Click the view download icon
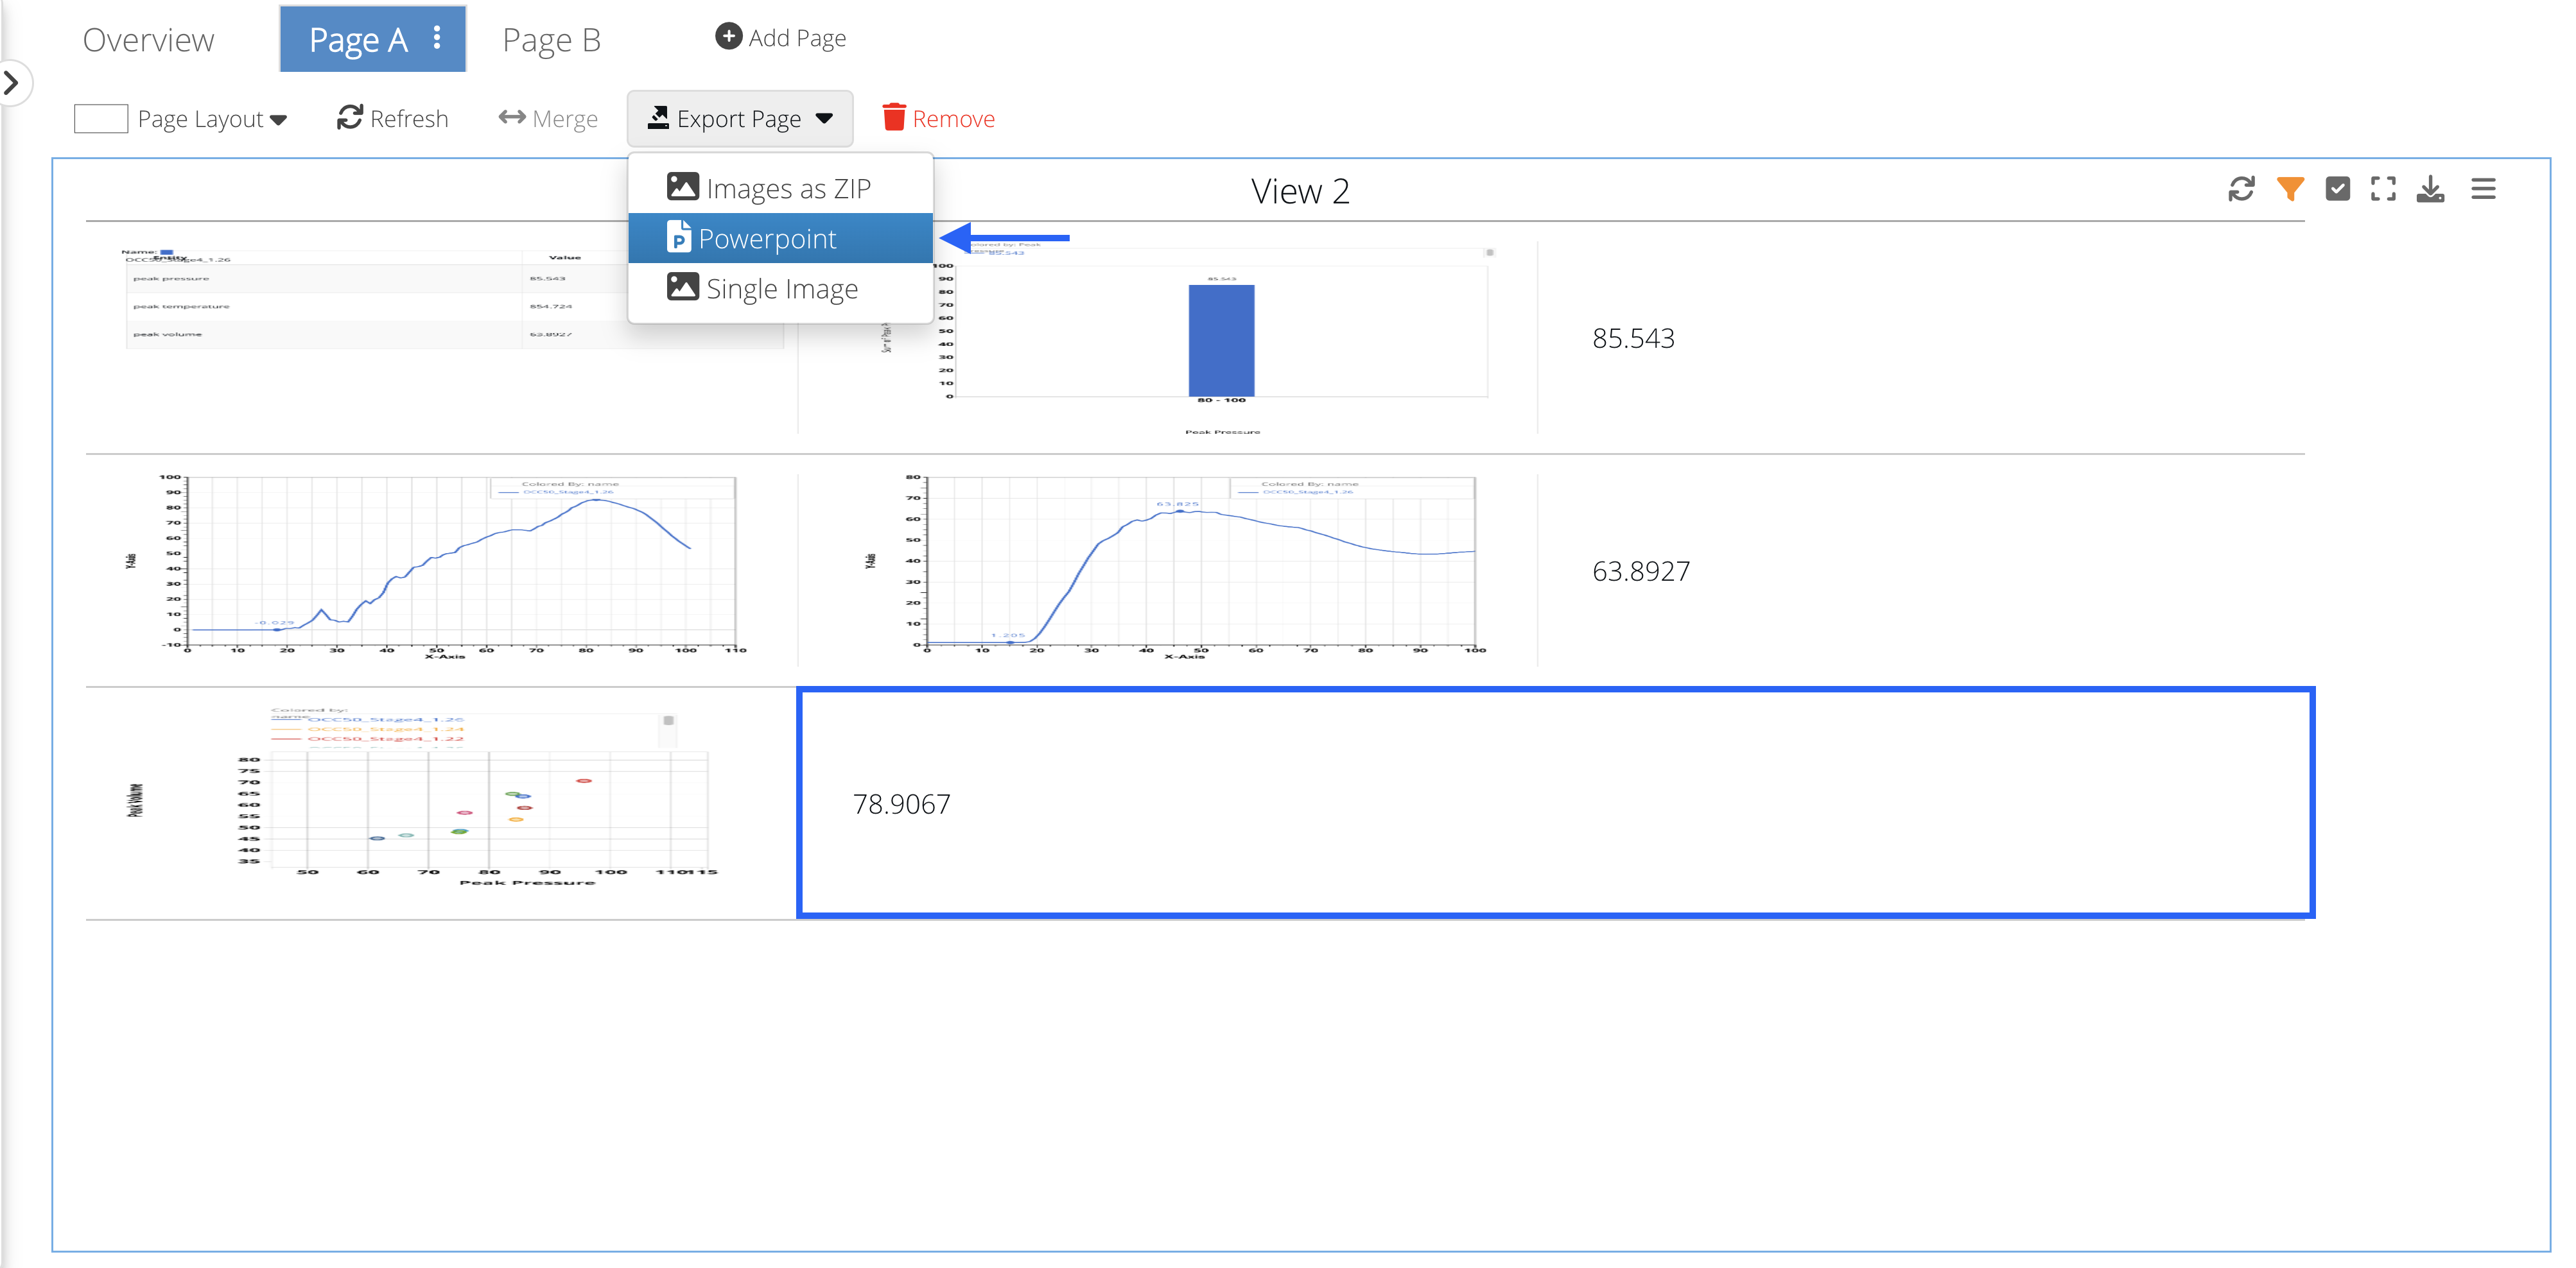Image resolution: width=2576 pixels, height=1268 pixels. [x=2431, y=189]
